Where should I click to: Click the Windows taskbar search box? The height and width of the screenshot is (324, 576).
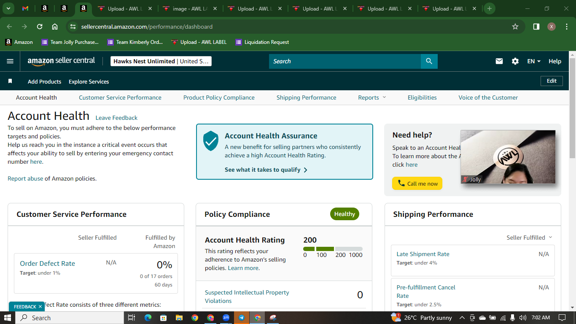pyautogui.click(x=70, y=318)
